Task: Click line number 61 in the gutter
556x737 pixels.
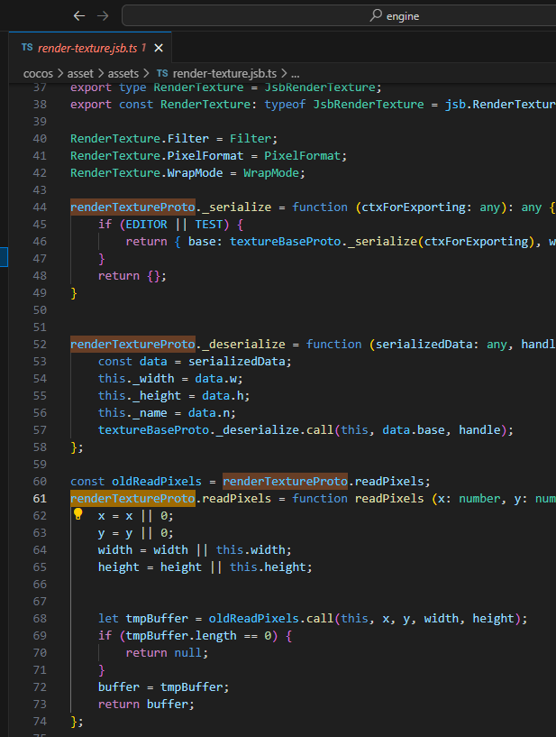Action: [40, 499]
